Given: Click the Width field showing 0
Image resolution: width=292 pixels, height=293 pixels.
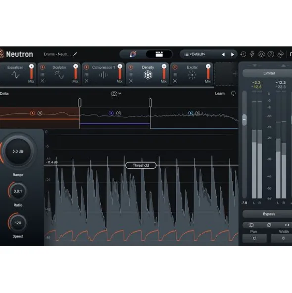Looking at the screenshot, I should (282, 238).
